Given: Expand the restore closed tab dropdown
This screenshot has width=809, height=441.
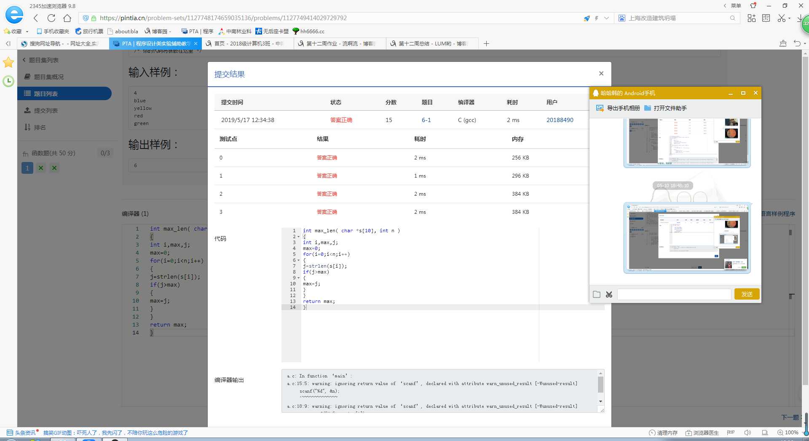Looking at the screenshot, I should click(805, 44).
